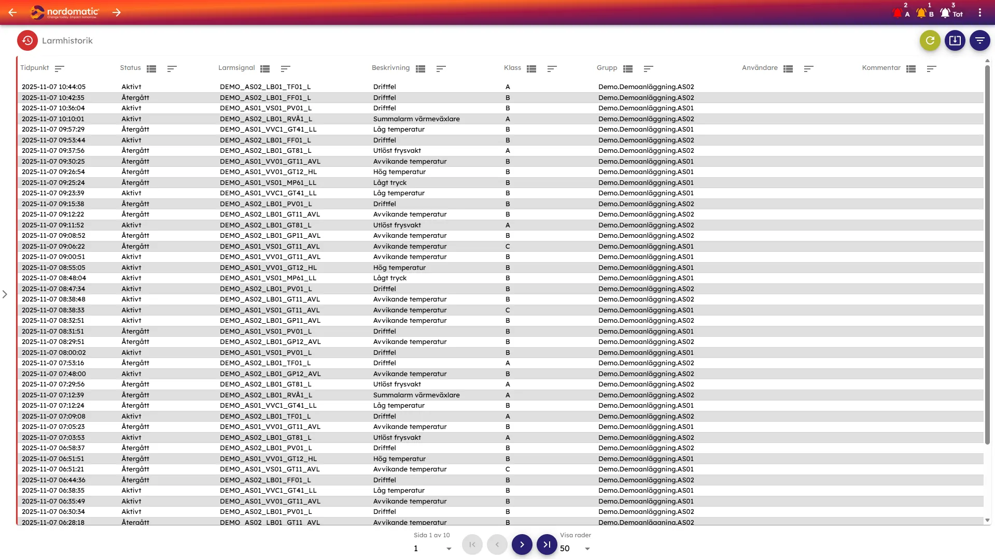This screenshot has height=559, width=995.
Task: Click the back arrow in header
Action: coord(12,12)
